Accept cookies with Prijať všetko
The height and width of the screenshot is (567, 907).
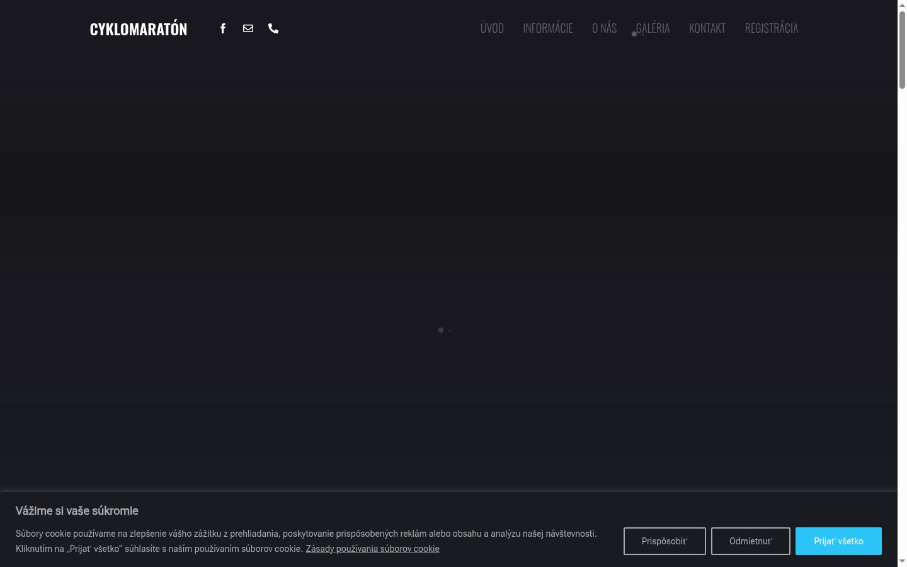tap(838, 541)
